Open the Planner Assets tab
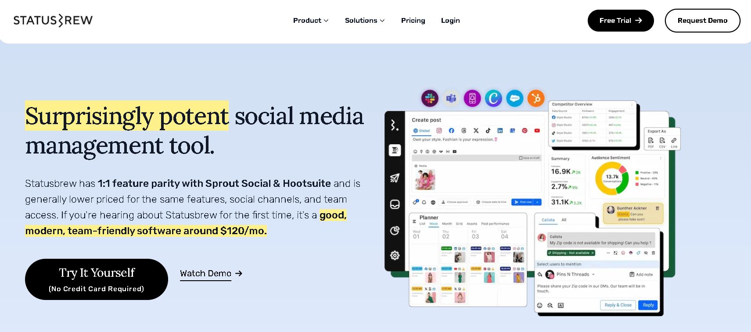The image size is (751, 332). 472,224
